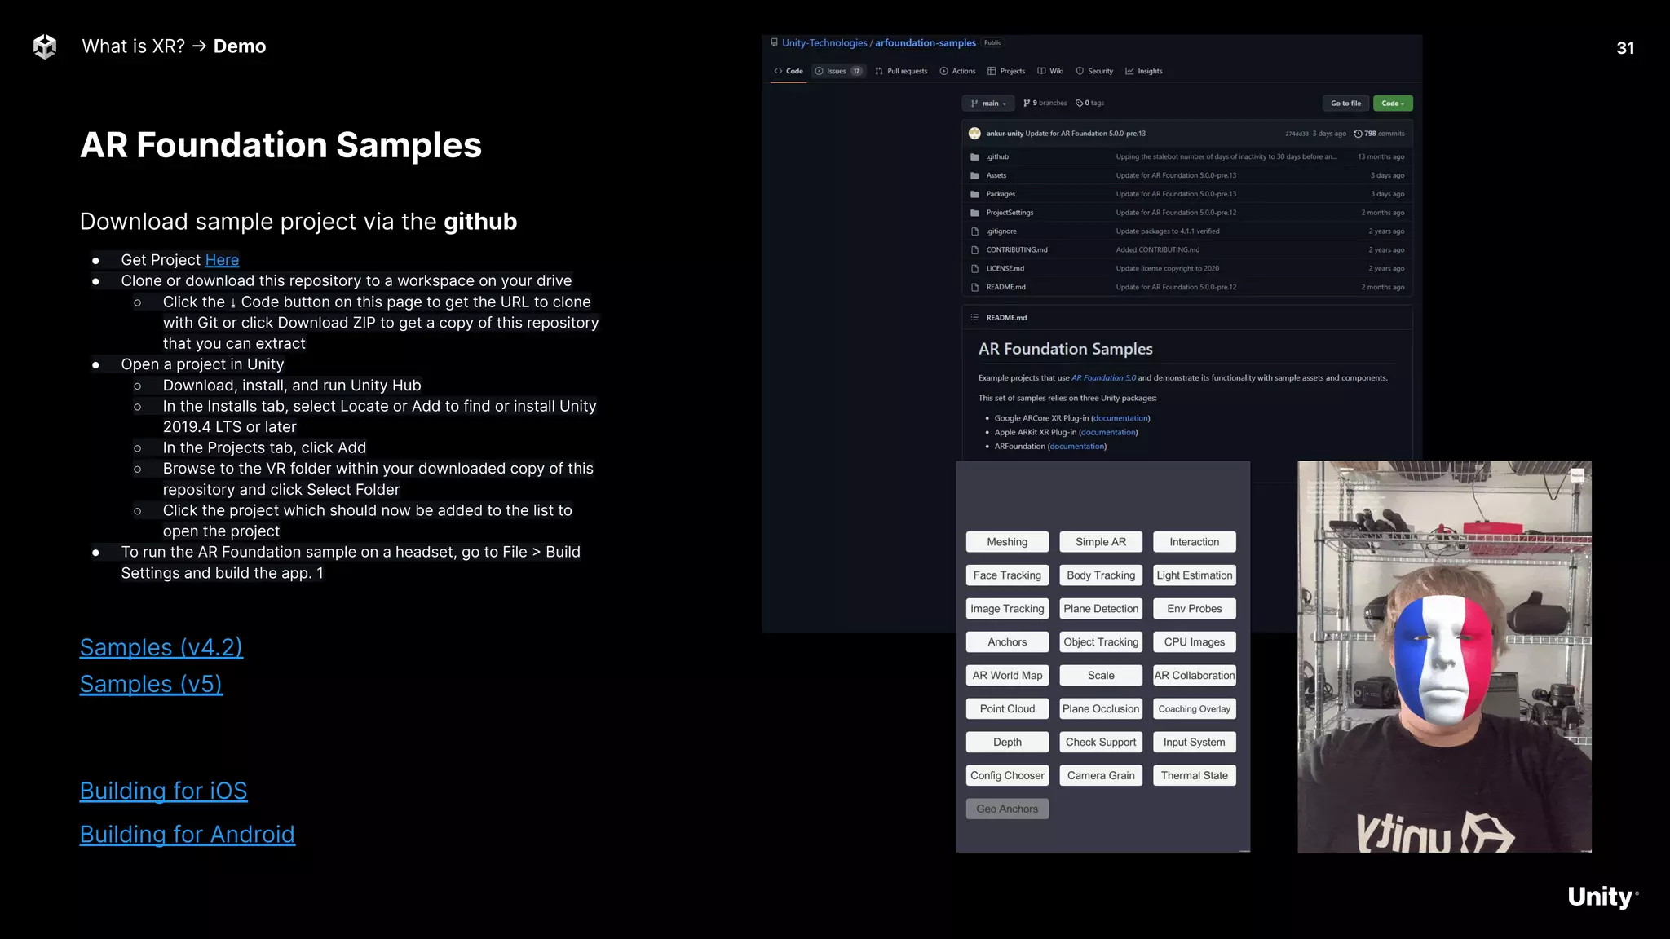The height and width of the screenshot is (939, 1670).
Task: Switch to the Pull requests tab
Action: (x=901, y=71)
